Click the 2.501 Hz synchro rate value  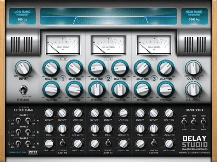[108, 153]
